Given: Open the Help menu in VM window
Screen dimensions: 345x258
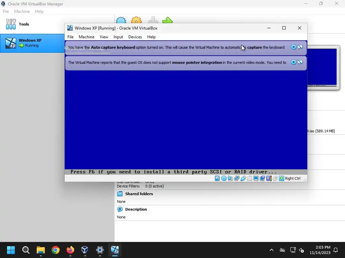Looking at the screenshot, I should [x=151, y=37].
